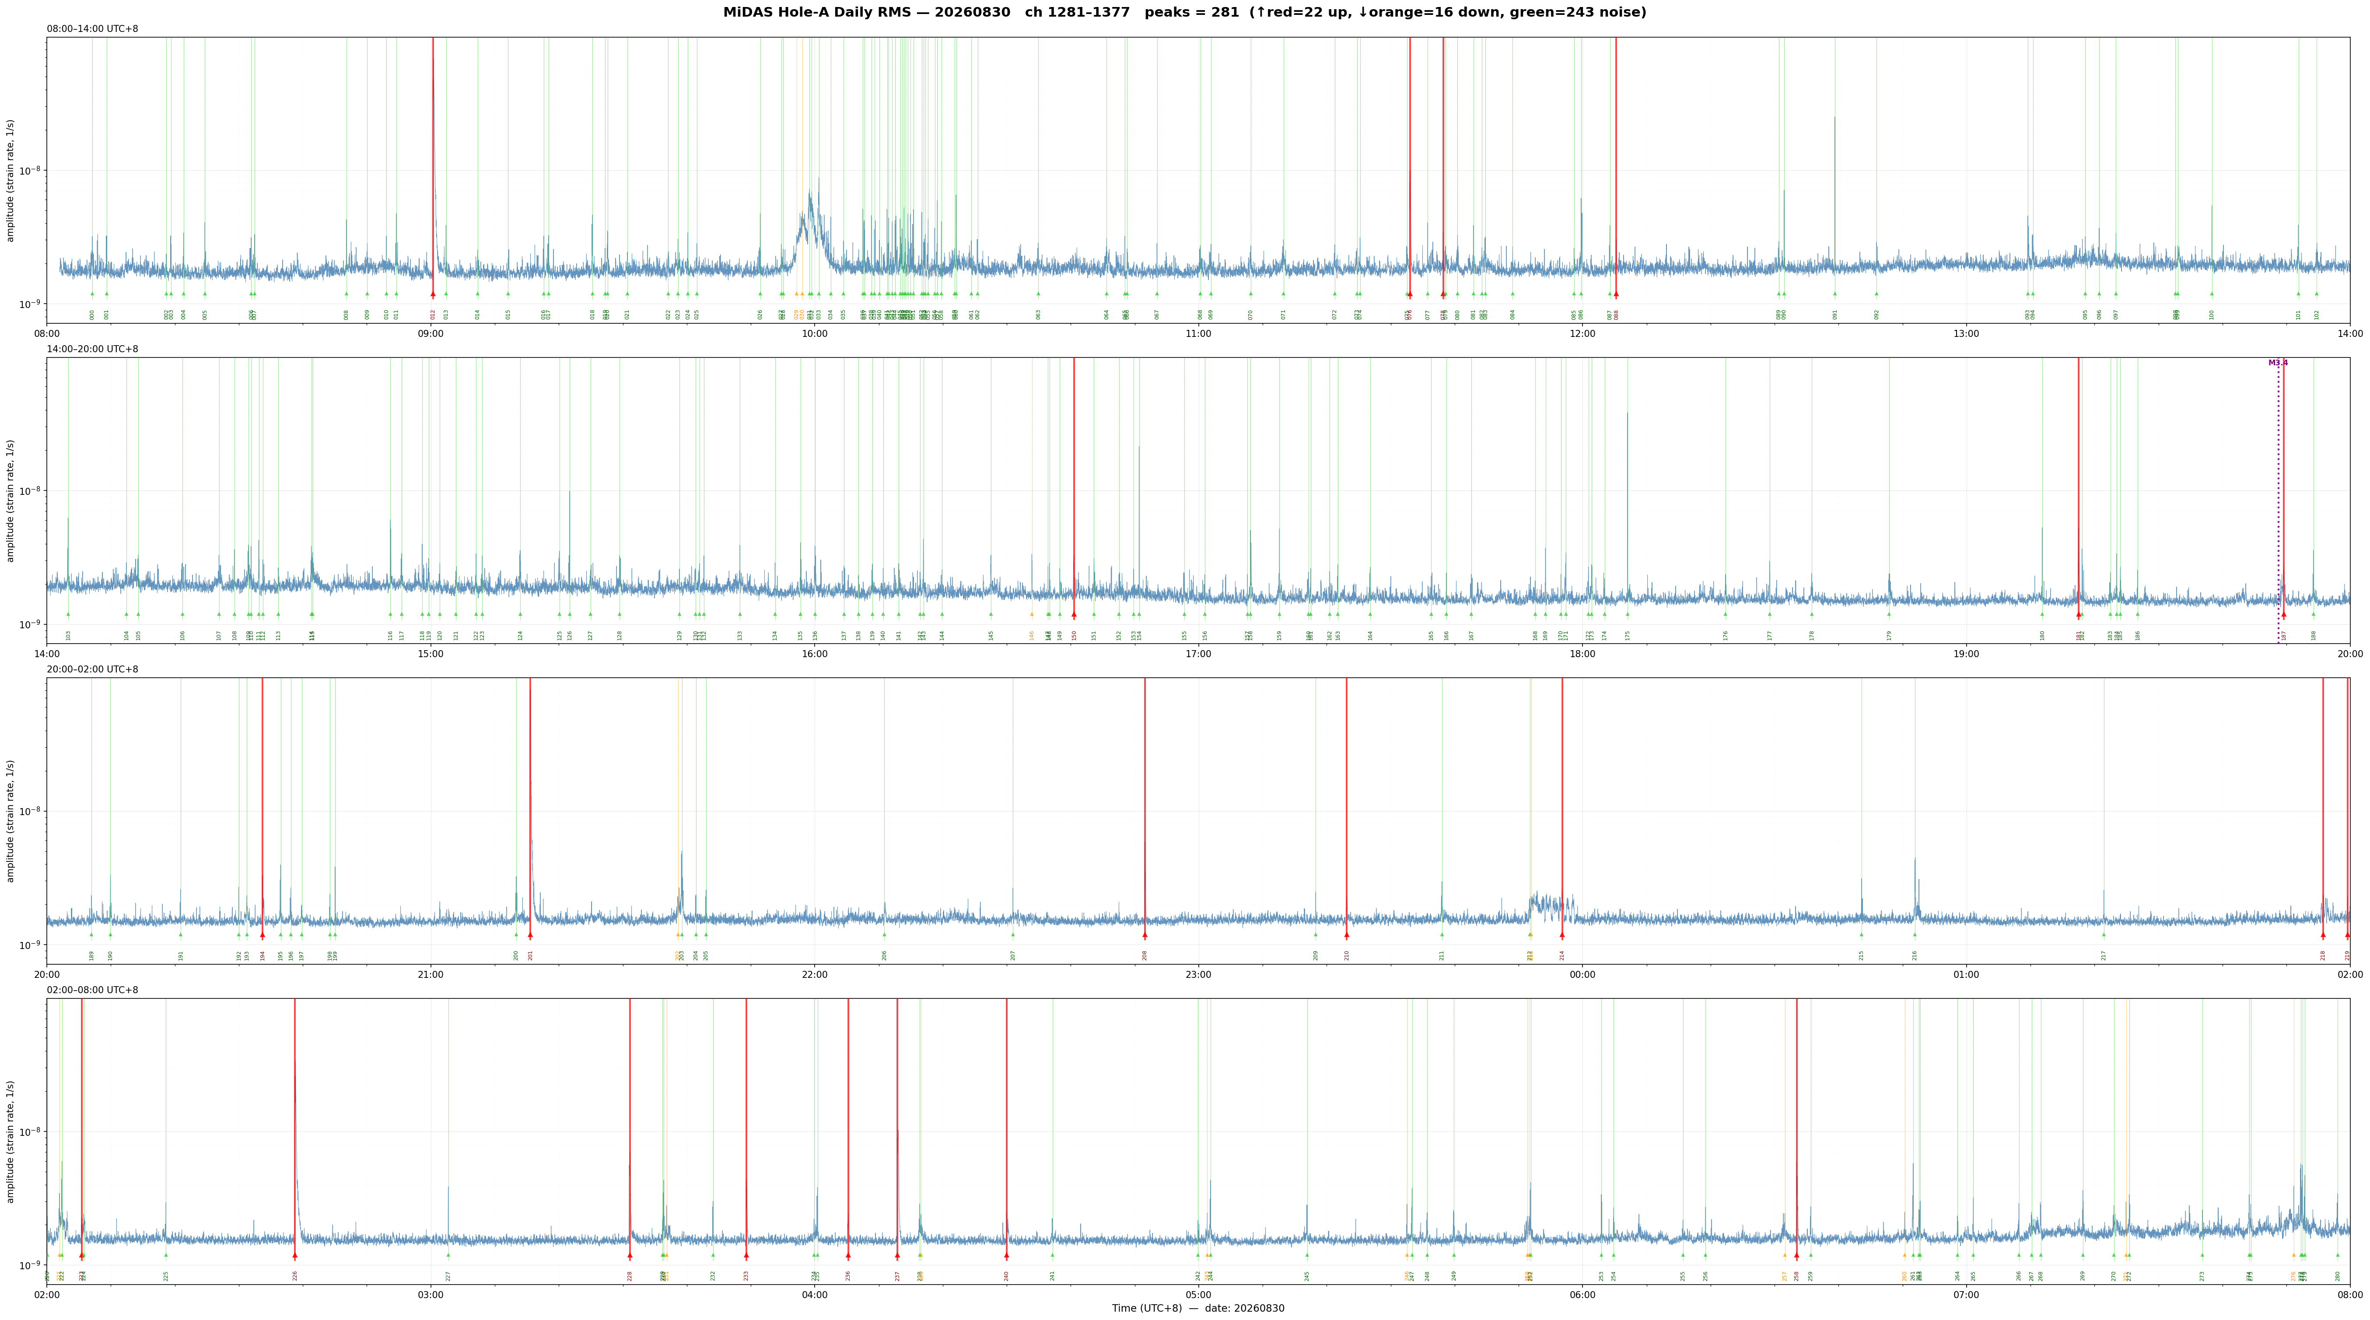The image size is (2370, 1320).
Task: Click the "06:00" time tick label
Action: pos(1582,1295)
